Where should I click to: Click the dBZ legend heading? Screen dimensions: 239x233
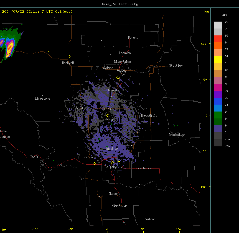(x=225, y=15)
